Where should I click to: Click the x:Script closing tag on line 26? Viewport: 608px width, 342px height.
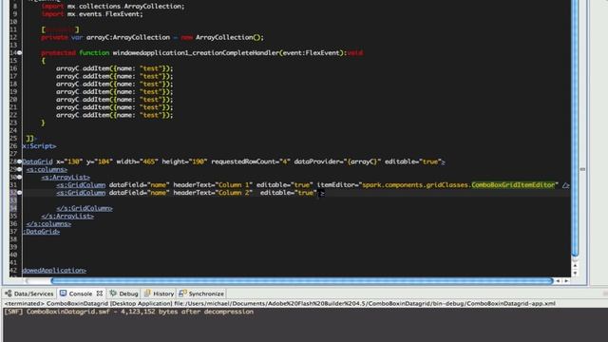click(x=39, y=146)
